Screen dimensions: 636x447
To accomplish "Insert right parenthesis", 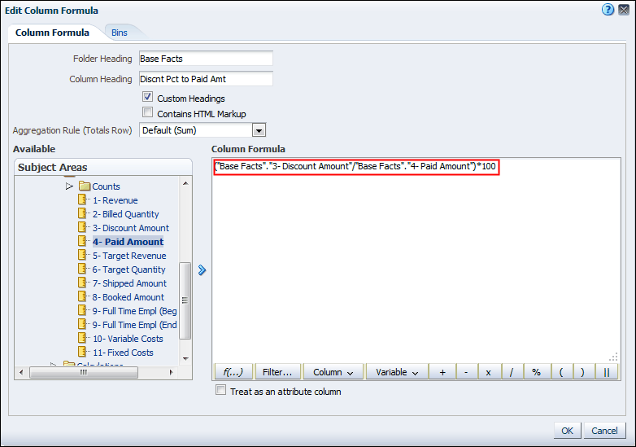I will click(x=583, y=372).
